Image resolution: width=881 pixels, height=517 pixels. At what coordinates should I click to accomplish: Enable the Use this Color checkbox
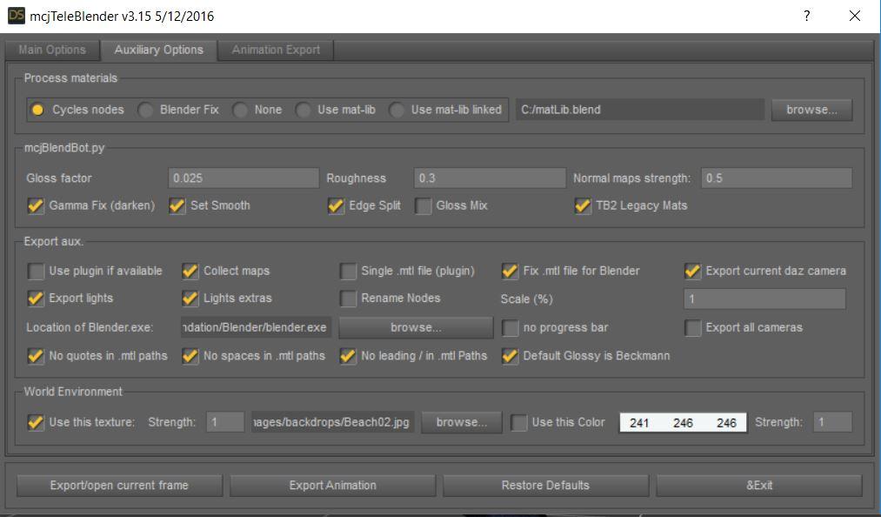(x=519, y=422)
